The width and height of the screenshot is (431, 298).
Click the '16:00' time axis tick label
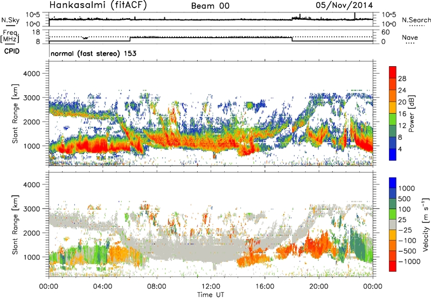[x=265, y=287]
